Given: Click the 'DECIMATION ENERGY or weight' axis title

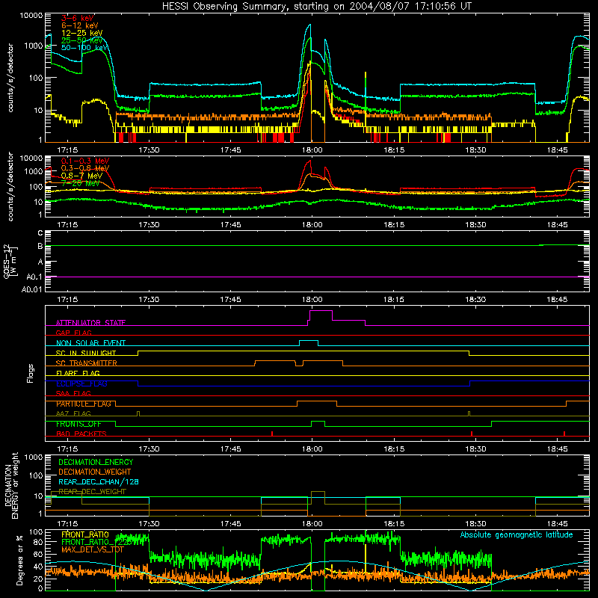Looking at the screenshot, I should coord(11,485).
